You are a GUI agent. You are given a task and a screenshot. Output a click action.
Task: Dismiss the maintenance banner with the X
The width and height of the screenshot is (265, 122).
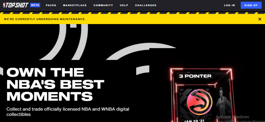pyautogui.click(x=260, y=19)
